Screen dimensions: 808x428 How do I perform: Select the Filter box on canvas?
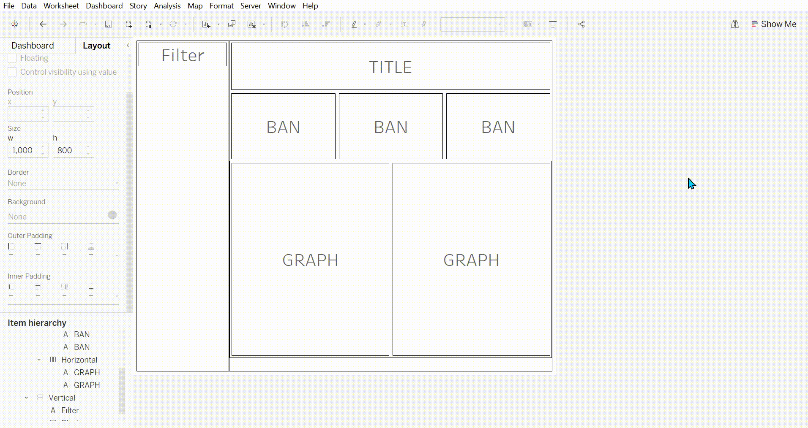pos(183,54)
